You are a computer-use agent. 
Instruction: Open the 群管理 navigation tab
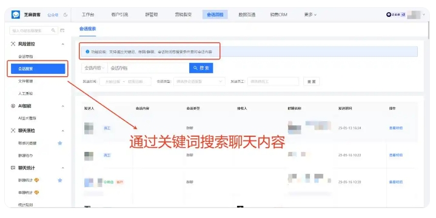coord(152,15)
